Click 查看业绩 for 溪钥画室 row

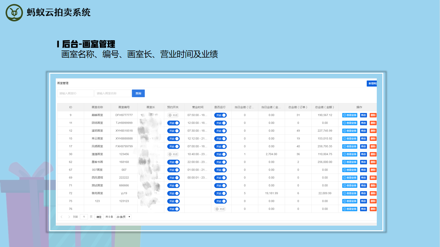(x=350, y=131)
